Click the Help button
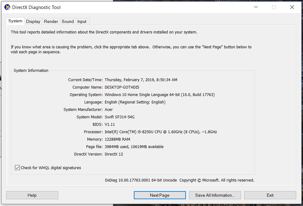 [32, 195]
